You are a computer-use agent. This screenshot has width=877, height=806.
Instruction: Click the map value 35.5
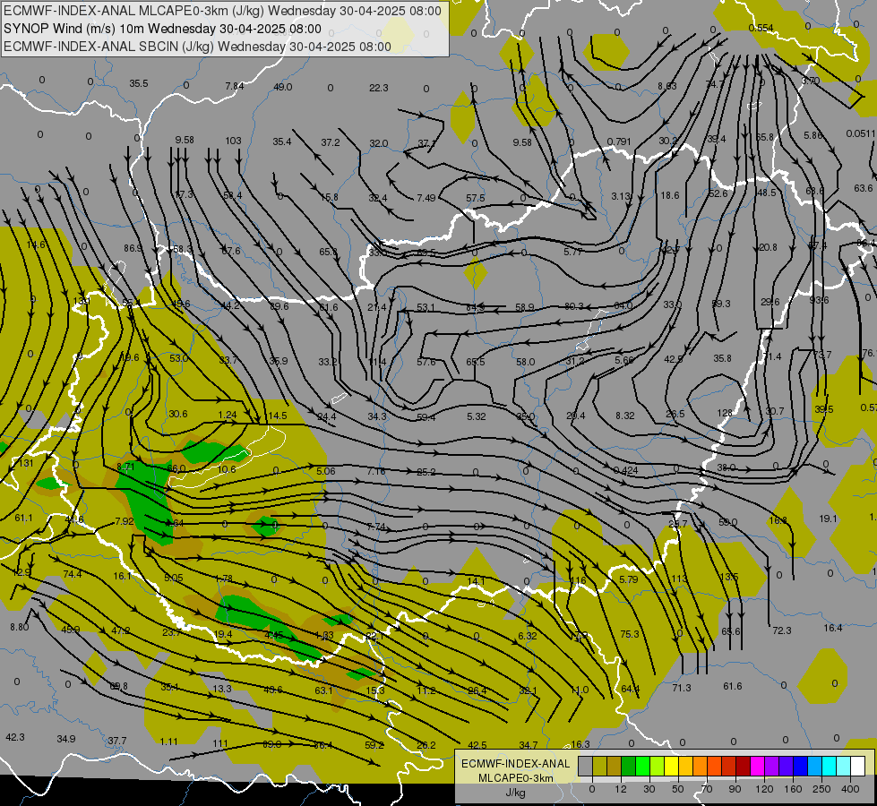coord(139,83)
